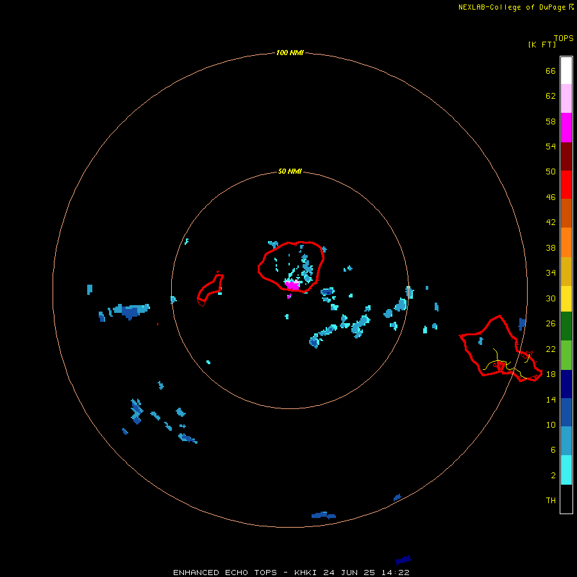Click the 50 NMI range ring label
The width and height of the screenshot is (577, 577).
[x=290, y=171]
